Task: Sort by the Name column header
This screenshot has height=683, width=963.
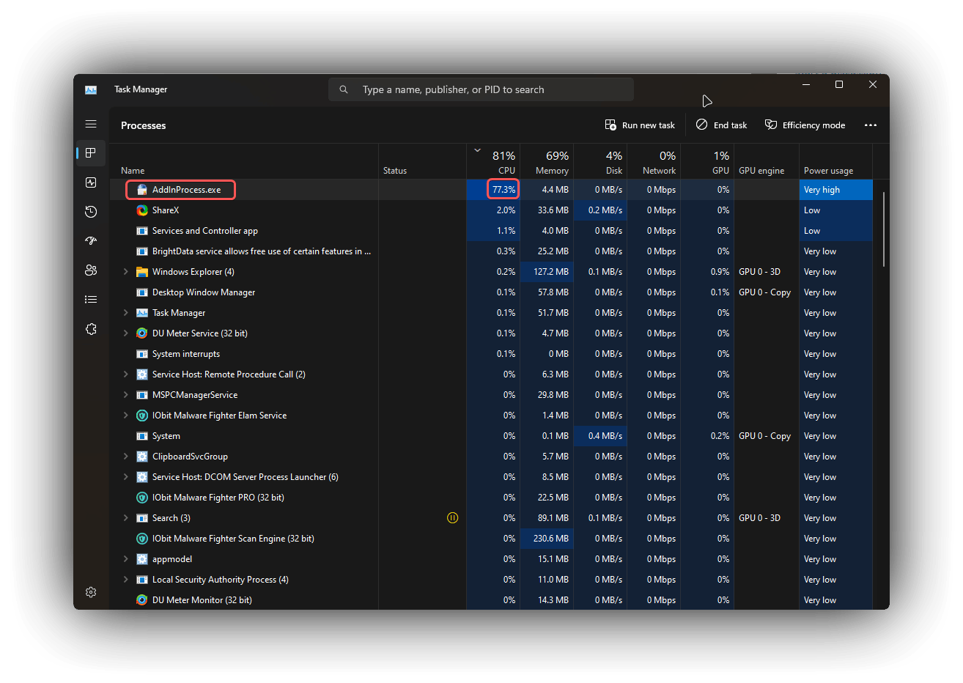Action: [x=244, y=162]
